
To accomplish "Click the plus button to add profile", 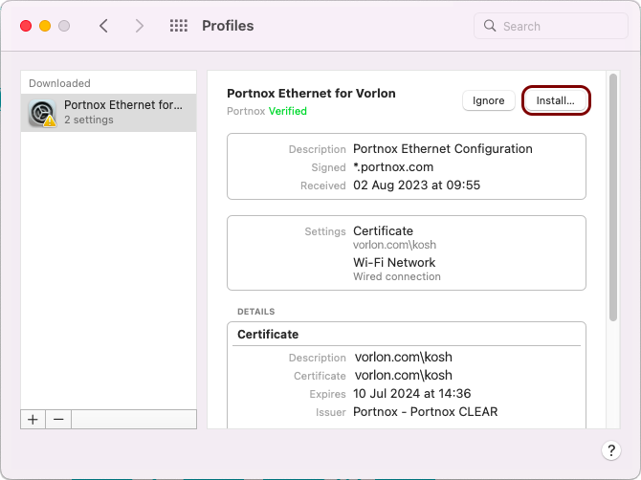I will click(33, 419).
